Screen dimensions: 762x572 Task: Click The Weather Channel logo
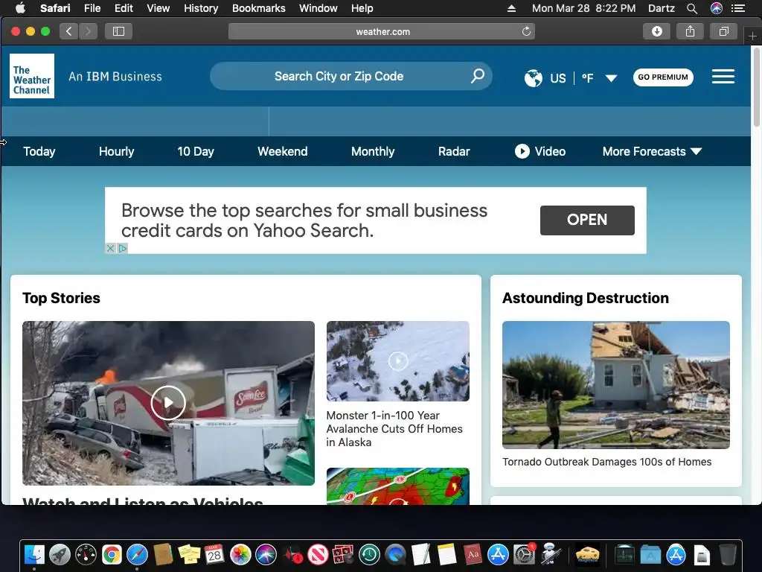click(x=31, y=76)
